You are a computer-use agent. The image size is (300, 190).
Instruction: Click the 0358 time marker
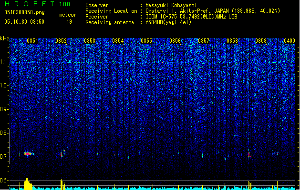[x=232, y=41]
